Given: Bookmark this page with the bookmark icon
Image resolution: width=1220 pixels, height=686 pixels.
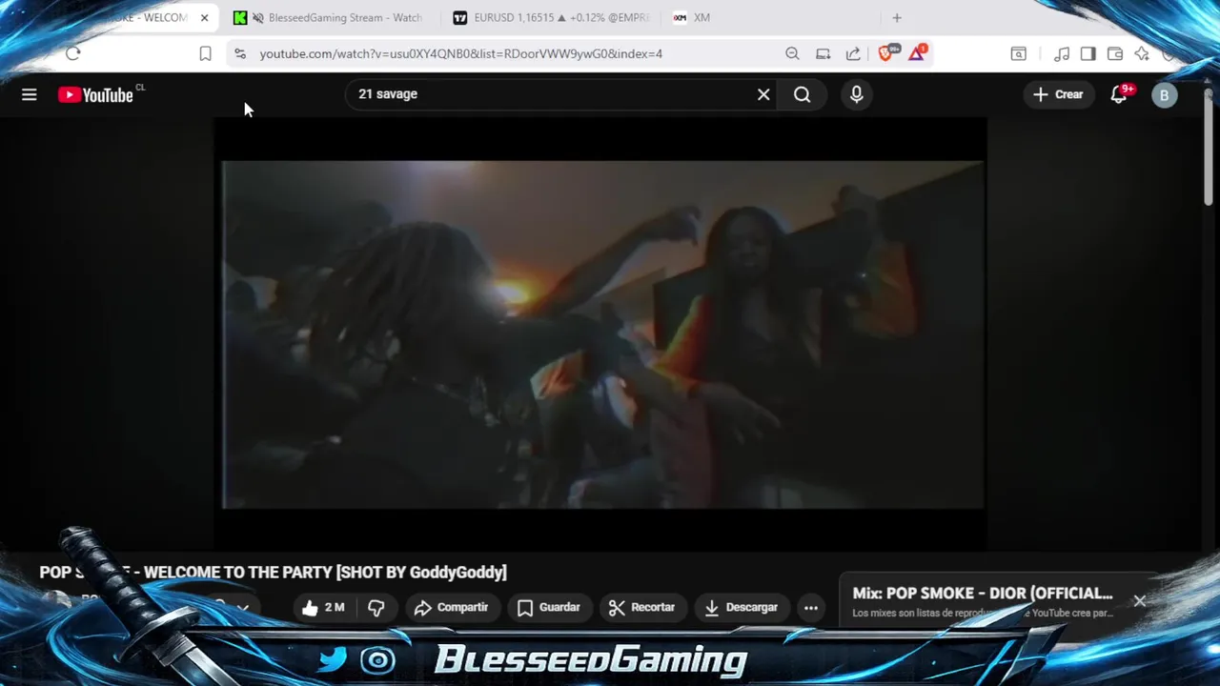Looking at the screenshot, I should coord(205,53).
